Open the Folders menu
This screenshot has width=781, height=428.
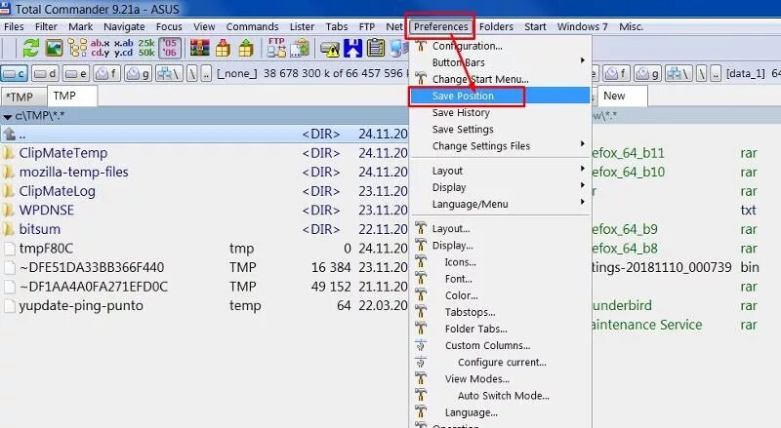[x=496, y=27]
